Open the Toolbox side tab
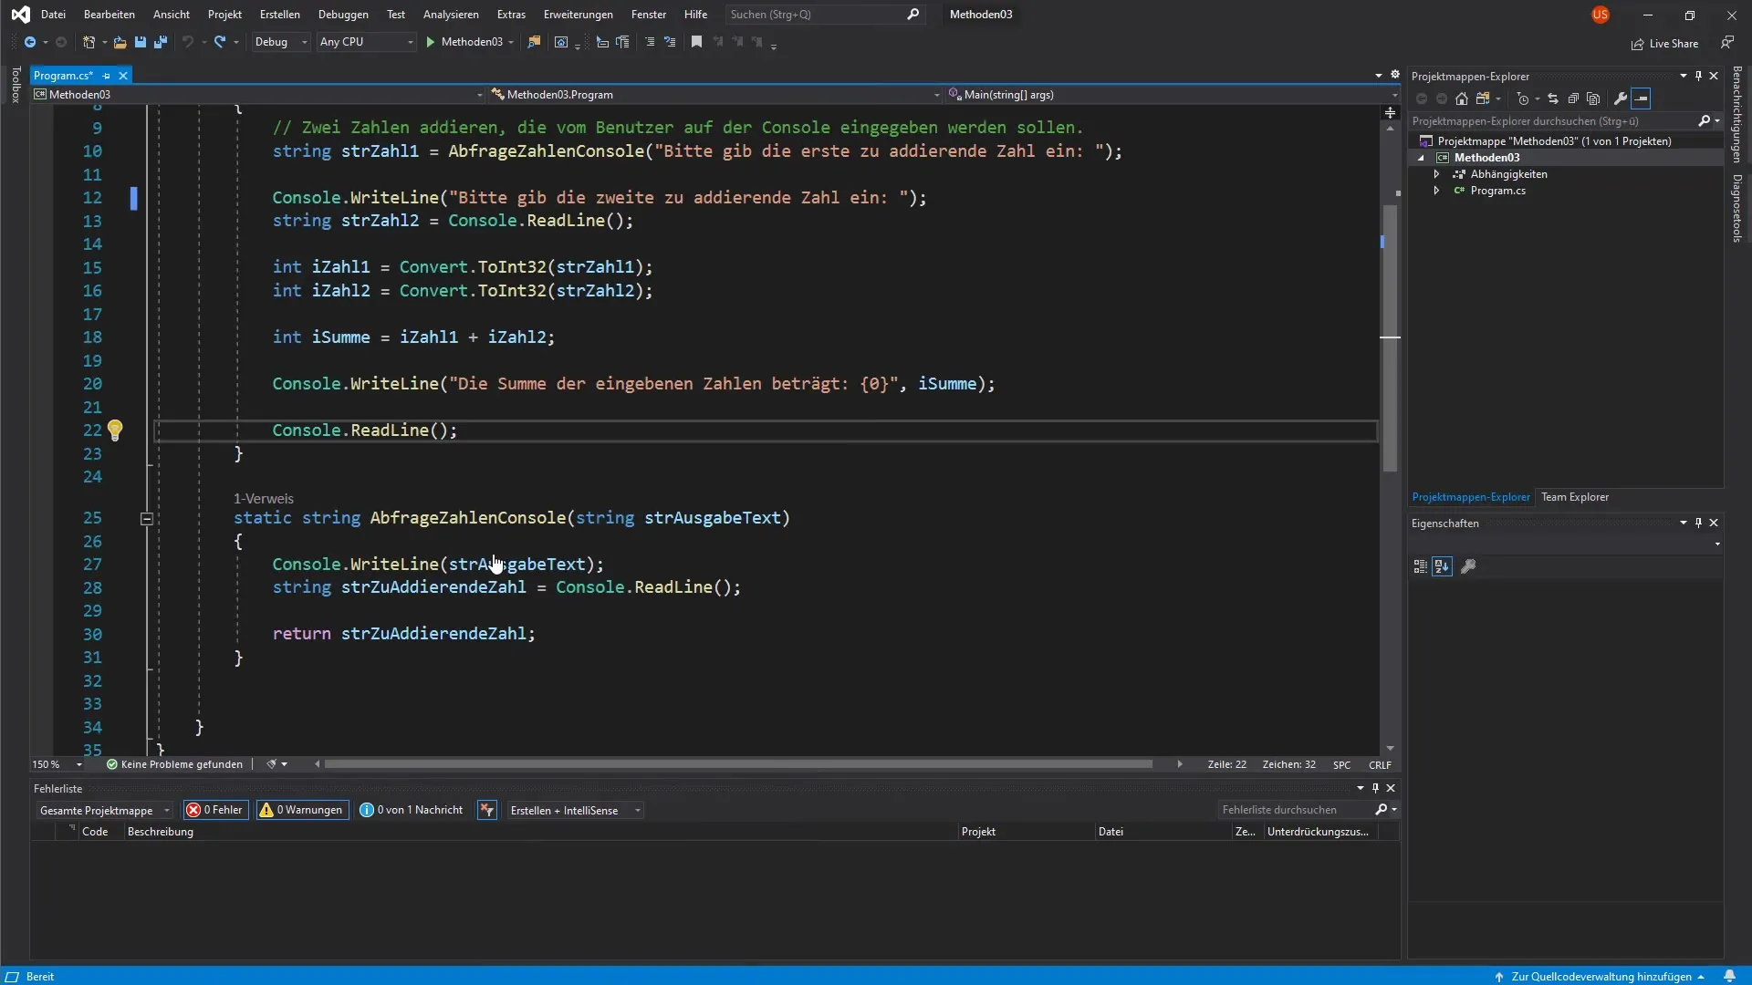Screen dimensions: 1752x985 click(16, 85)
